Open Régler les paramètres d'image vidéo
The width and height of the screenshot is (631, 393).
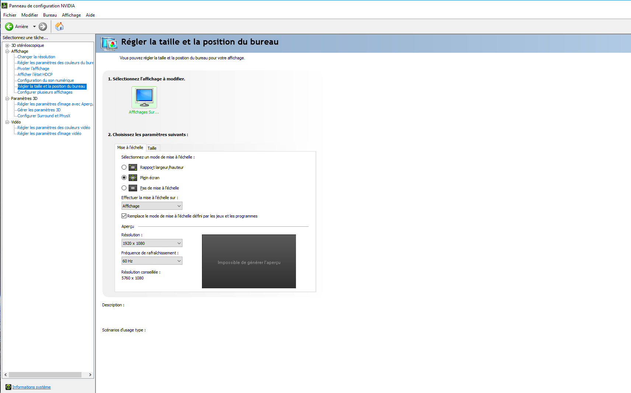[x=49, y=133]
